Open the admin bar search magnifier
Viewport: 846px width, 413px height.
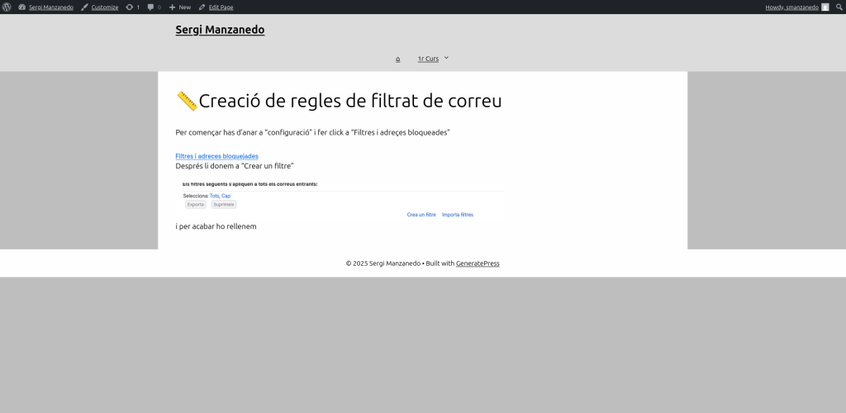[x=839, y=7]
